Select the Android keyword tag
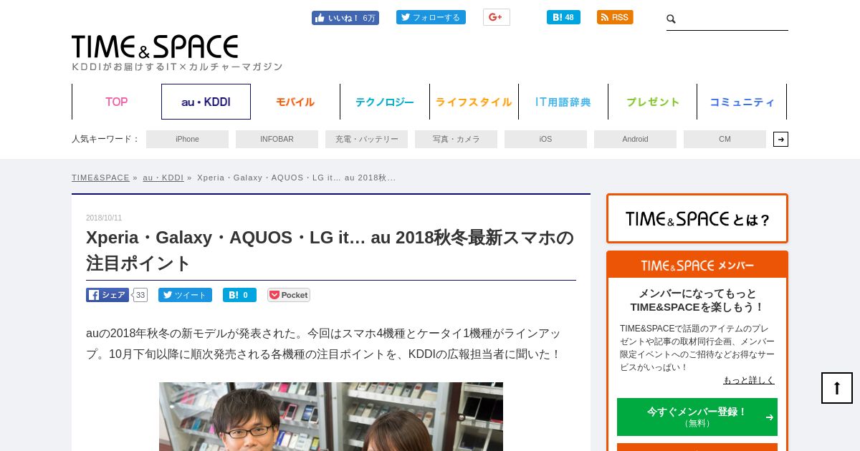This screenshot has width=860, height=451. tap(635, 139)
